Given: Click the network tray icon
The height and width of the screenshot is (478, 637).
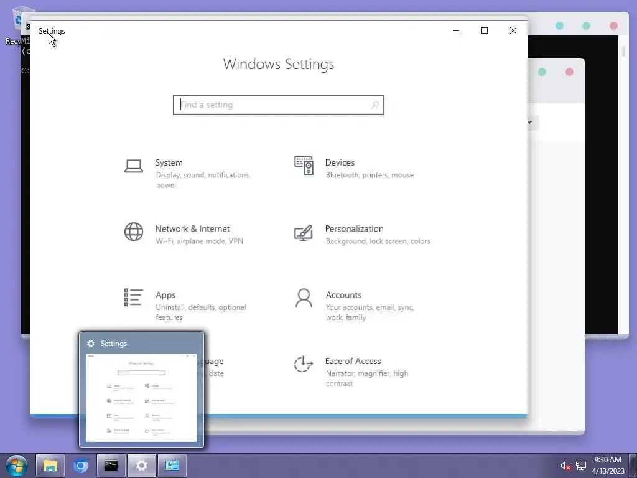Looking at the screenshot, I should [x=581, y=466].
